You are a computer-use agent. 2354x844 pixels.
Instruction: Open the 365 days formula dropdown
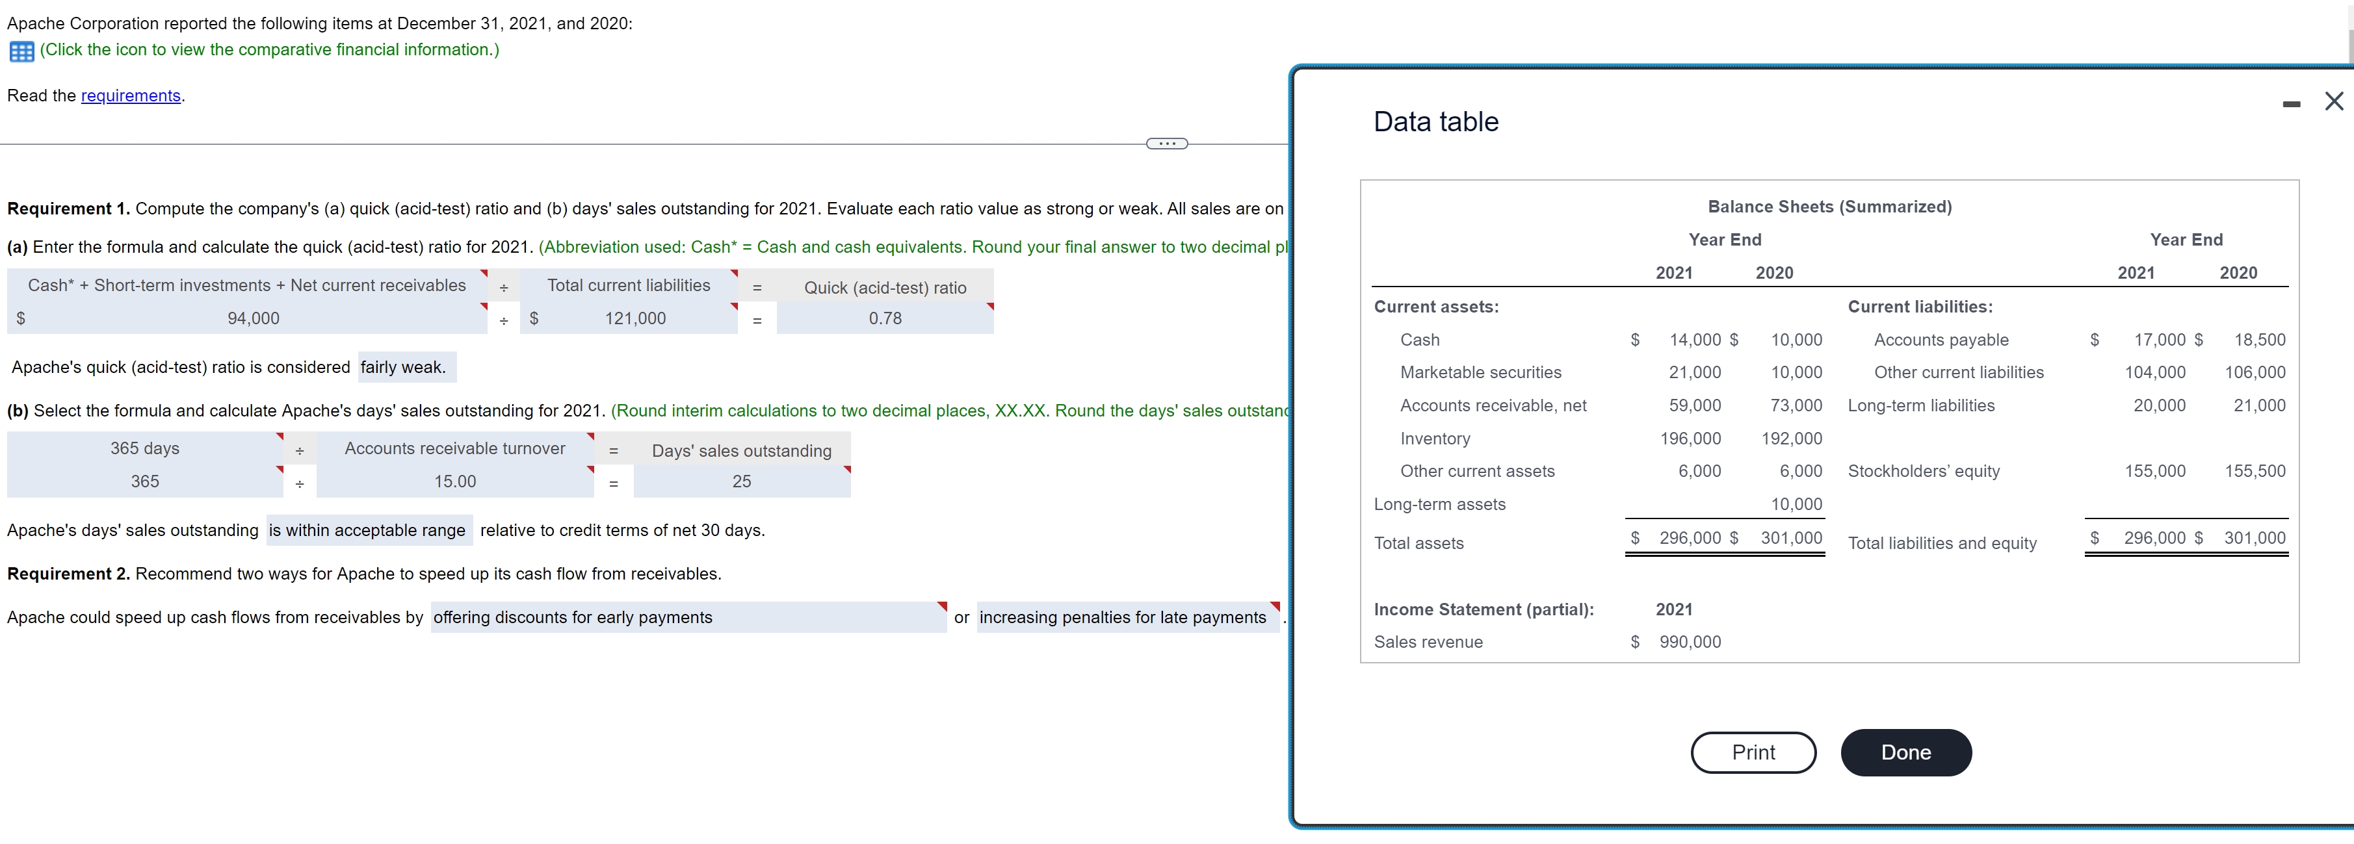[146, 448]
